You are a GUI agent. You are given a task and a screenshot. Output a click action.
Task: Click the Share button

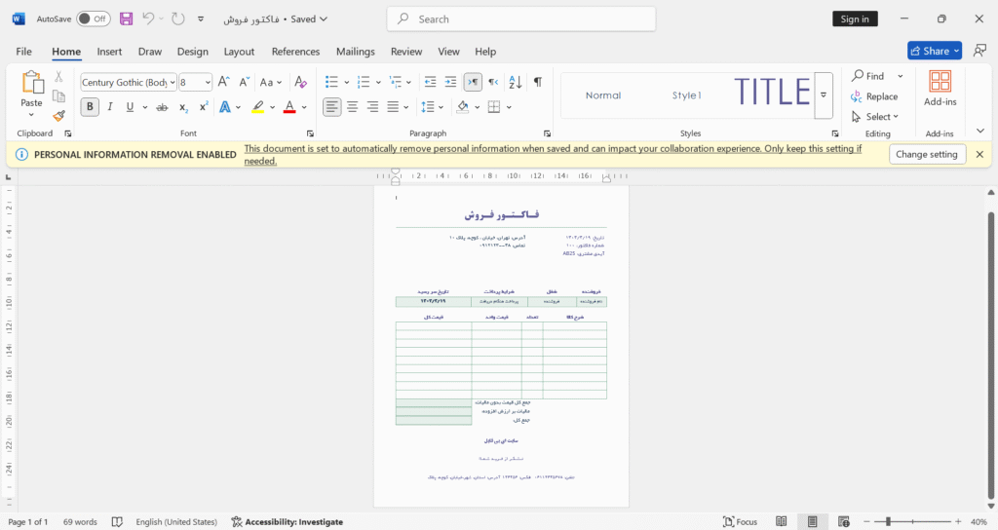pos(935,51)
